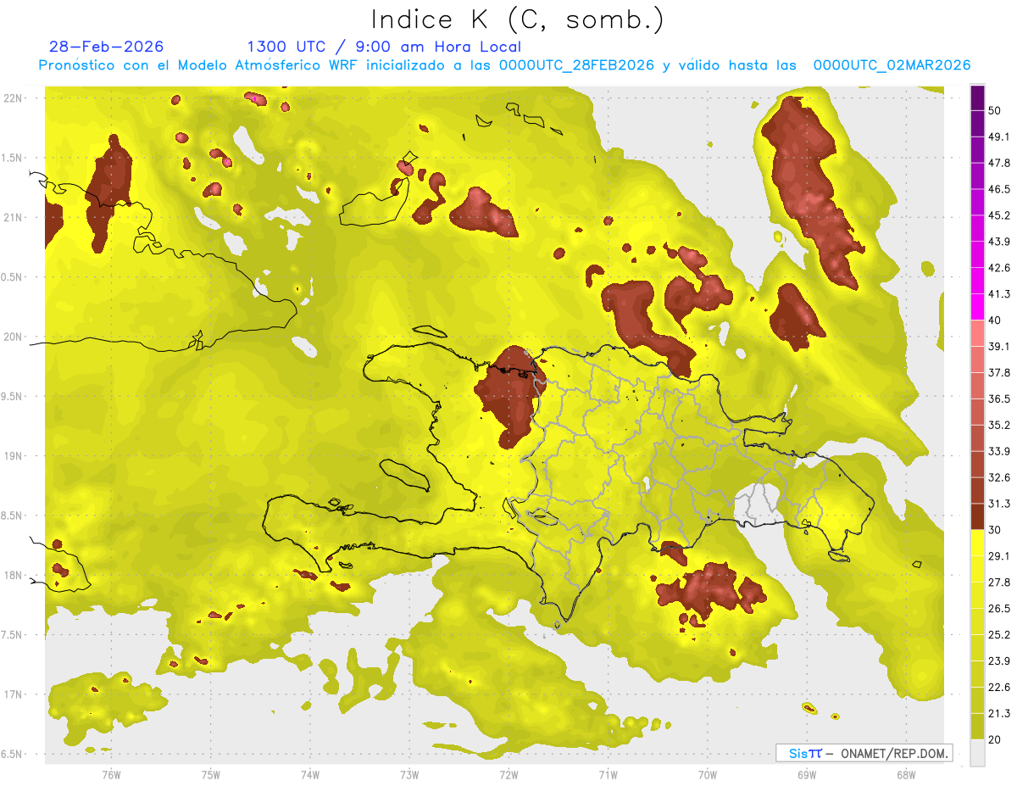
Task: Click the "68W" longitude label
Action: click(x=906, y=775)
